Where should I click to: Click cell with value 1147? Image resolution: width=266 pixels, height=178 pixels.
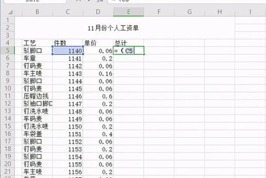[68, 103]
